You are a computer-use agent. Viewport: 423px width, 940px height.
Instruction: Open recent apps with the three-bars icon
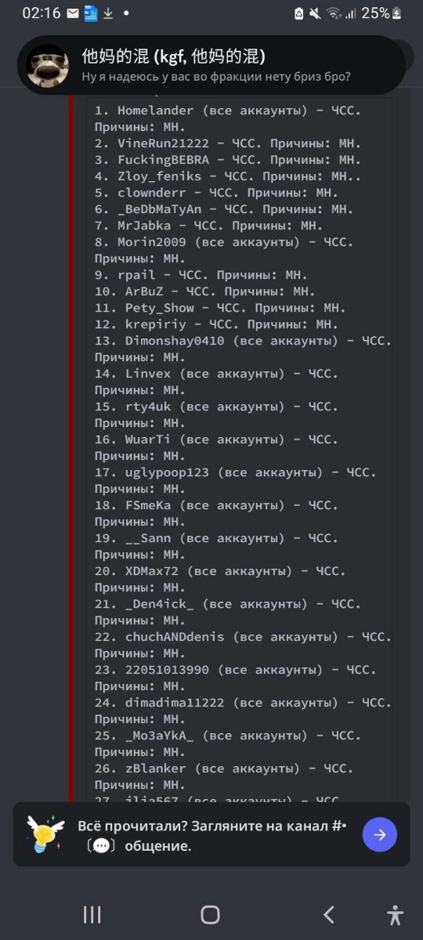[x=92, y=914]
